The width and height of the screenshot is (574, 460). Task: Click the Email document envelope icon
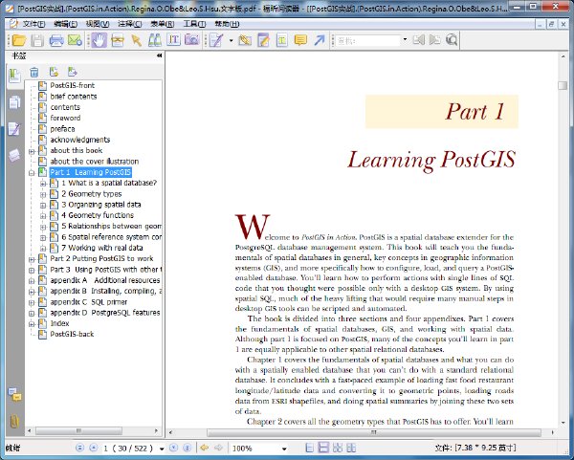(75, 40)
